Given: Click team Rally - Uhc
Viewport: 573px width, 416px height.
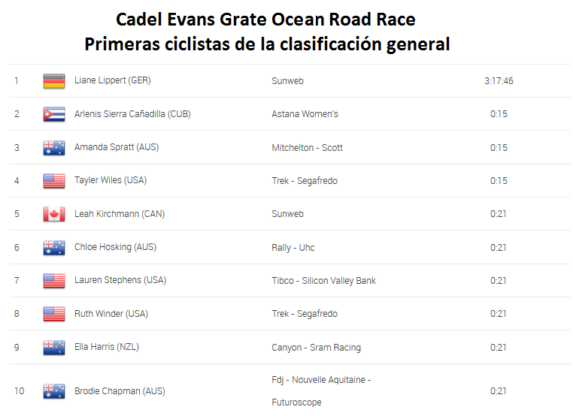Looking at the screenshot, I should (x=293, y=248).
